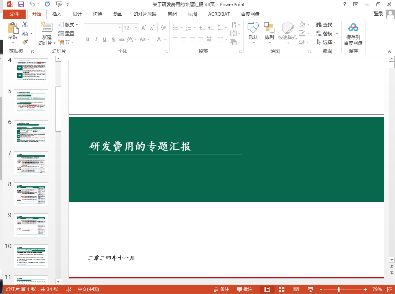Click the Clear All Formatting eraser icon
Image resolution: width=395 pixels, height=294 pixels.
coord(163,28)
